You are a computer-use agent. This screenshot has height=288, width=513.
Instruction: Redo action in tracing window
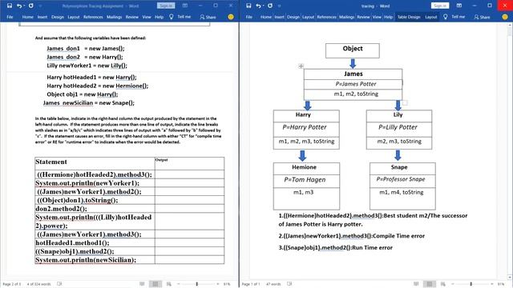pyautogui.click(x=270, y=6)
